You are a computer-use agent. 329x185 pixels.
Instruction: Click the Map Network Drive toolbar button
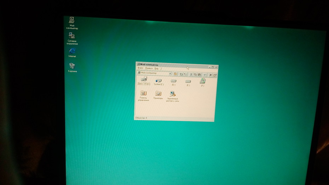[181, 74]
